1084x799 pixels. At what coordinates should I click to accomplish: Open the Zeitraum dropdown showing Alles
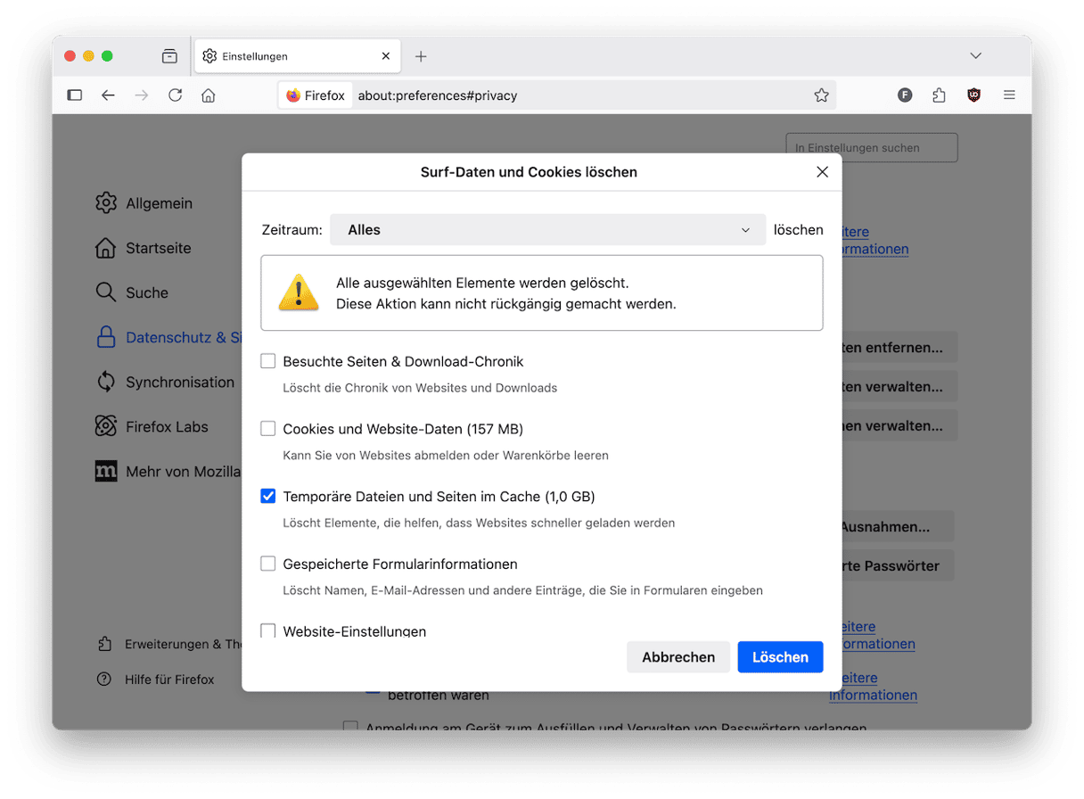tap(547, 230)
